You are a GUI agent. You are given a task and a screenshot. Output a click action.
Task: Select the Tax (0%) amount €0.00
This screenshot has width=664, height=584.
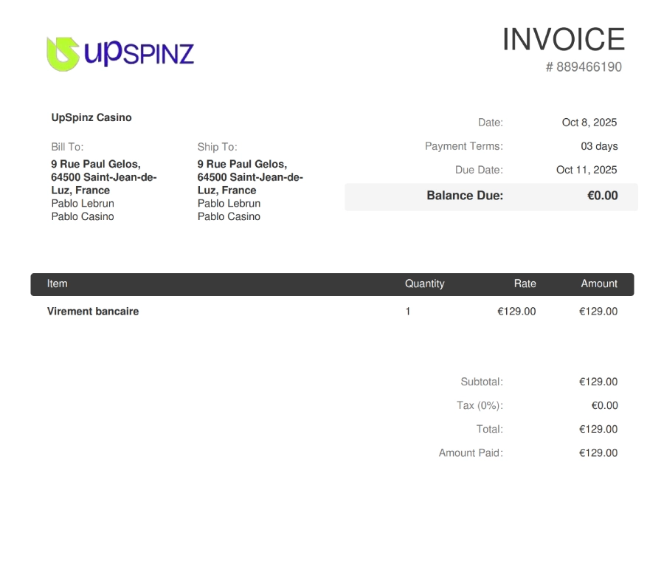[605, 405]
